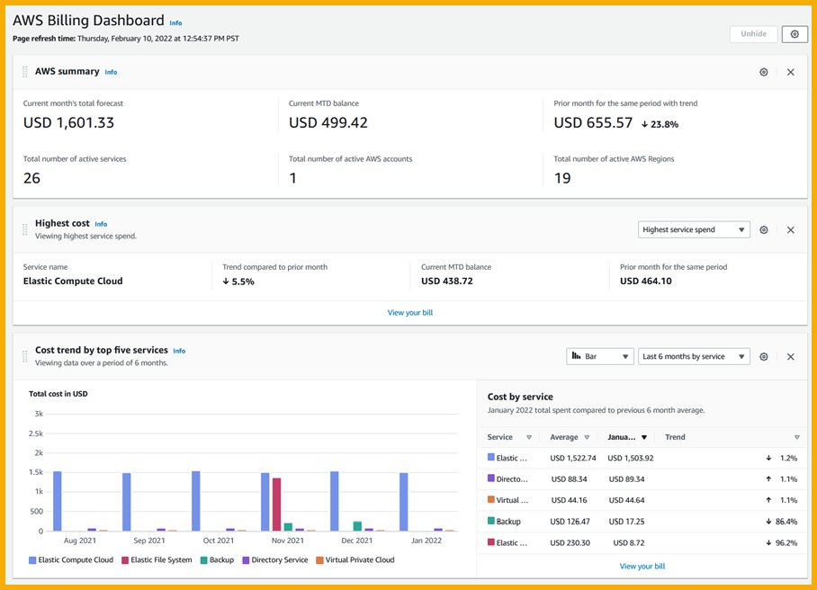Screen dimensions: 817x590
Task: Click View your bill under Cost by service
Action: [642, 566]
